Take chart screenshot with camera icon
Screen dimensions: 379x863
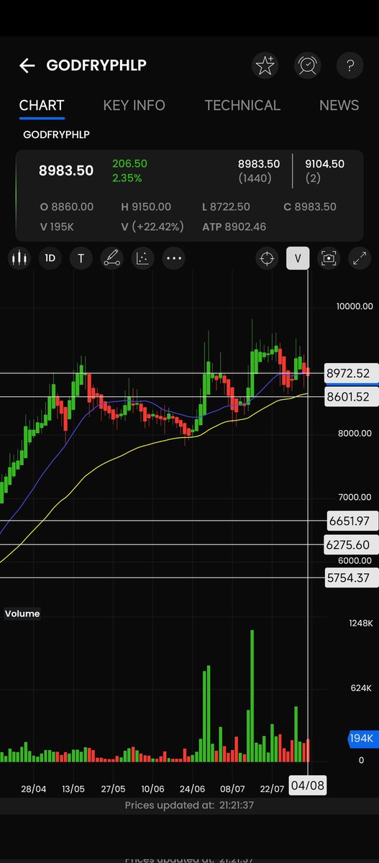coord(329,258)
